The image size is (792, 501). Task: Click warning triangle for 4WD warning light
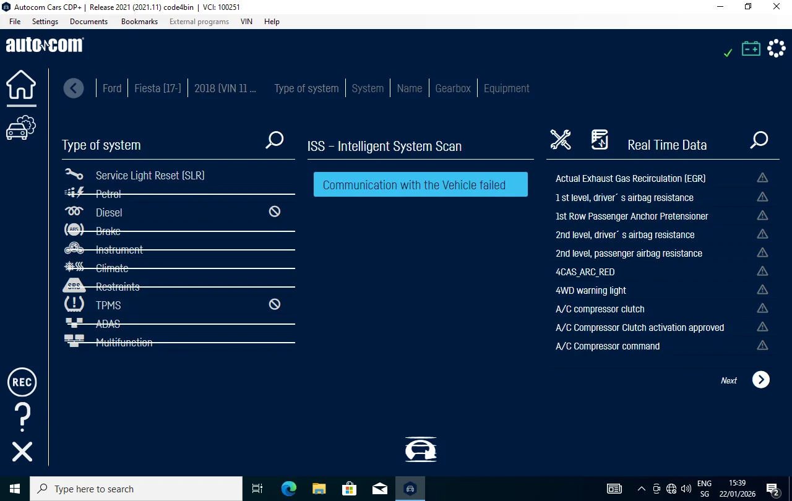pyautogui.click(x=762, y=289)
